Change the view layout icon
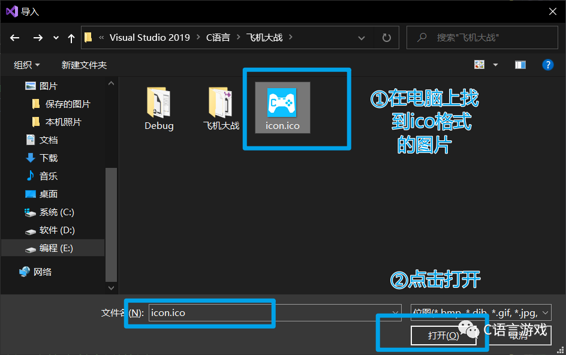 [480, 65]
